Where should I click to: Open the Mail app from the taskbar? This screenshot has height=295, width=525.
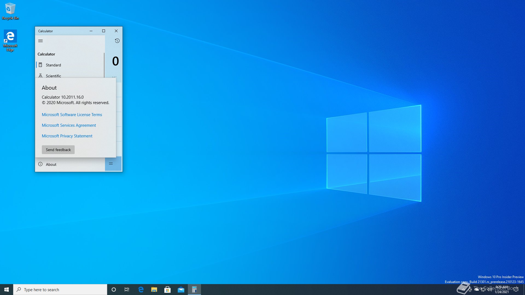coord(181,290)
